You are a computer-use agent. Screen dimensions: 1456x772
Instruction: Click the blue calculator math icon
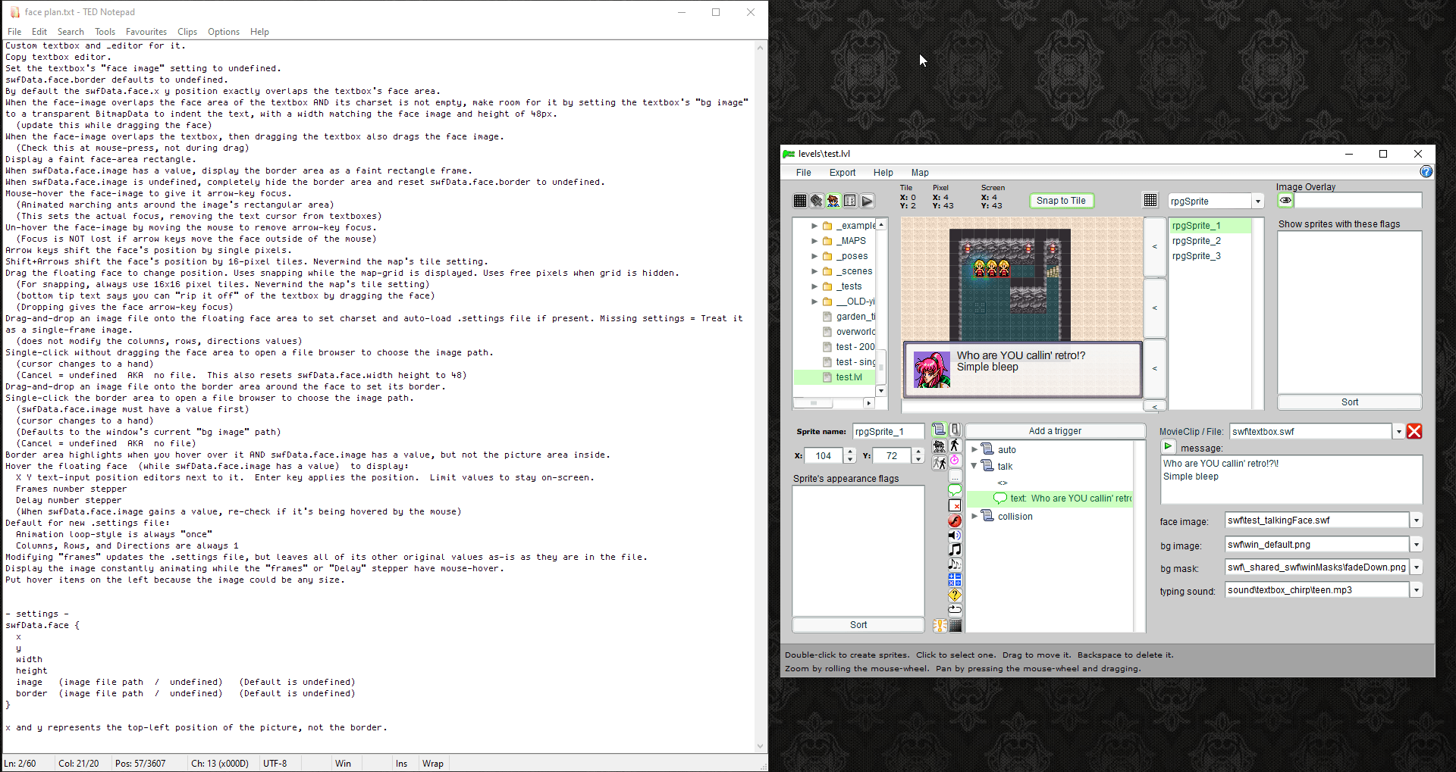(955, 580)
